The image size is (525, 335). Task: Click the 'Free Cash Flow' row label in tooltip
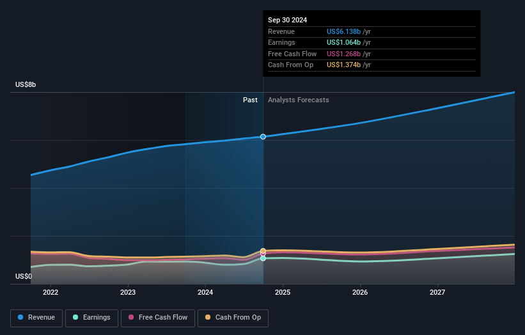point(292,54)
